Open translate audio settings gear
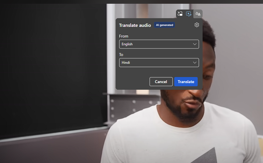263x163 pixels. [x=197, y=25]
